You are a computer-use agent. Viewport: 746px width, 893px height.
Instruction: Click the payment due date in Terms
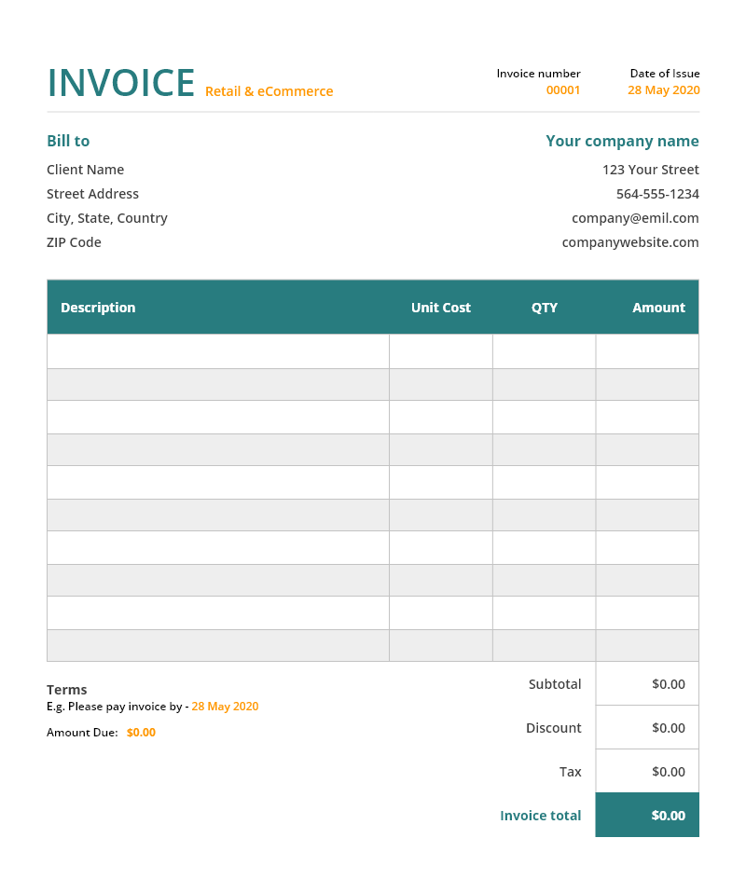pos(225,707)
